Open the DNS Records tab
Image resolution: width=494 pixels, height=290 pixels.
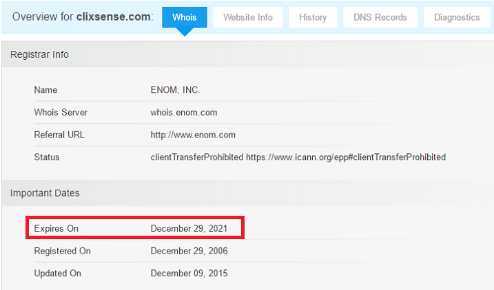pyautogui.click(x=380, y=17)
